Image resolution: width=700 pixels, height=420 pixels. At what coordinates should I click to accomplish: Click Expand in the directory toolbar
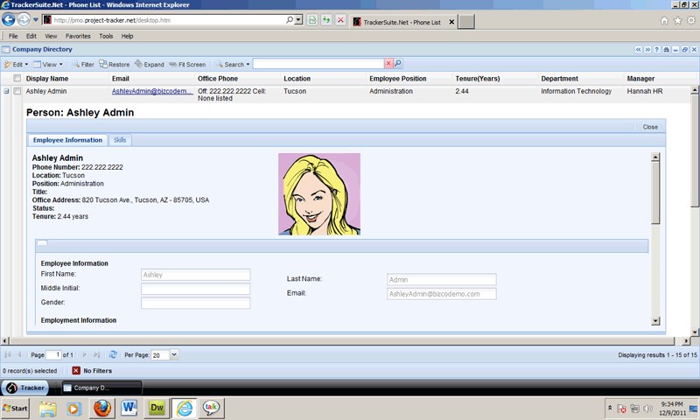[150, 64]
